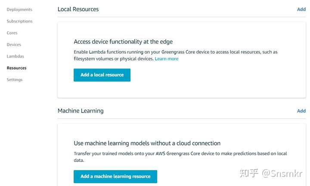Click the Machine Learning section heading
The width and height of the screenshot is (310, 186).
click(81, 111)
